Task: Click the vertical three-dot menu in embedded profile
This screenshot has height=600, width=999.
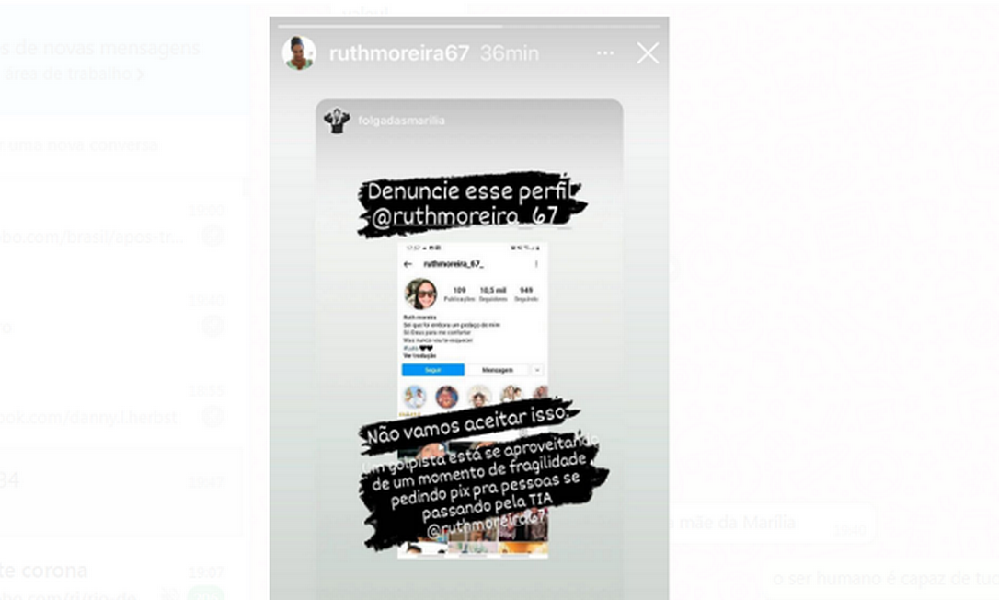Action: 536,264
